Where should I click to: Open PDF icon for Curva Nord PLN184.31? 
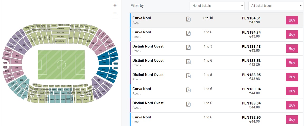click(188, 19)
